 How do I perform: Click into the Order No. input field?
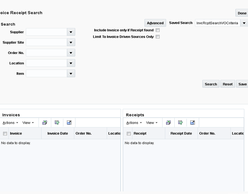coord(46,53)
